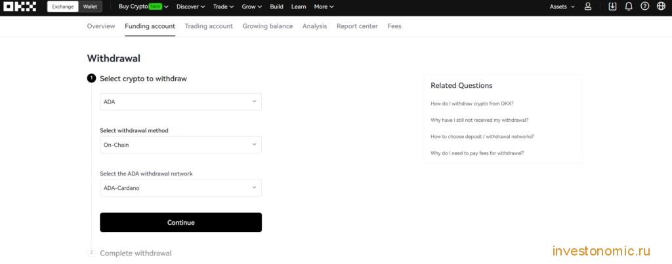
Task: Click the 'Complete withdrawal' step label
Action: [135, 254]
